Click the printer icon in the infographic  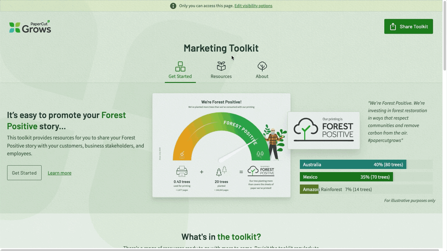[x=182, y=171]
